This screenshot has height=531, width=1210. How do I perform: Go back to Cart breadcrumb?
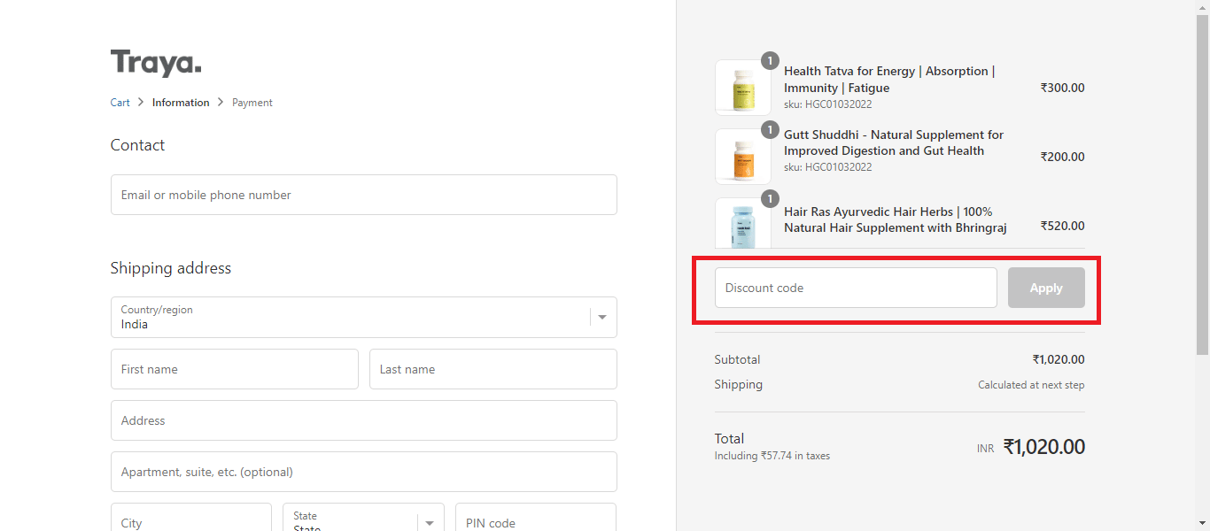120,103
